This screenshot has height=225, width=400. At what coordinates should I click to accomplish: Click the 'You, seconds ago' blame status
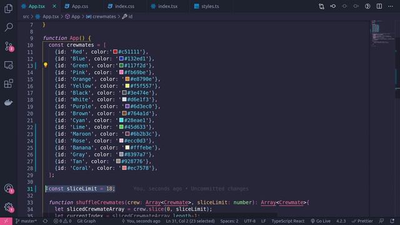tap(141, 221)
